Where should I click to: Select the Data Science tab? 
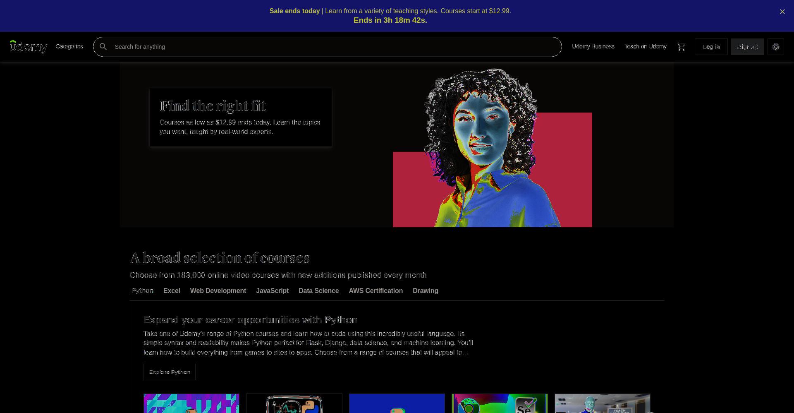(318, 291)
